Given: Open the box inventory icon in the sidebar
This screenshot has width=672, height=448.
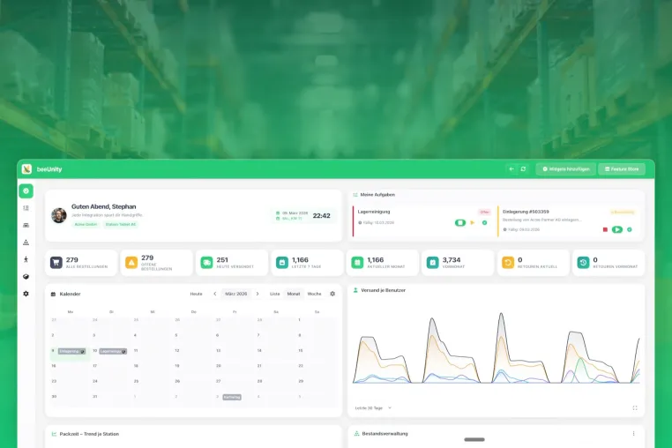Looking at the screenshot, I should tap(26, 277).
